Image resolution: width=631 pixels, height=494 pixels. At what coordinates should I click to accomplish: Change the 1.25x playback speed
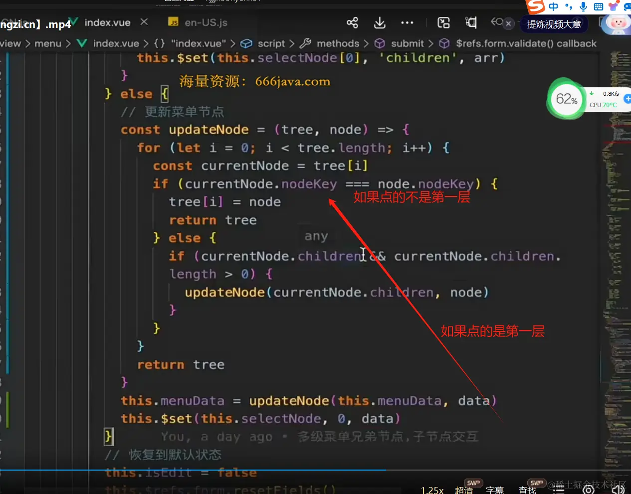click(x=432, y=490)
